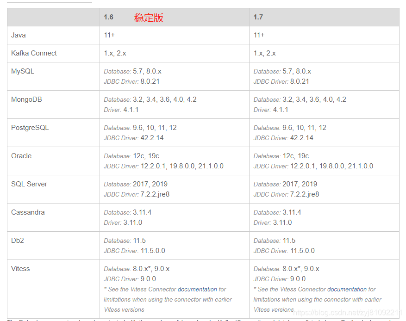Click PostgreSQL JDBC Driver 42.2.14 under 1.6

[134, 138]
